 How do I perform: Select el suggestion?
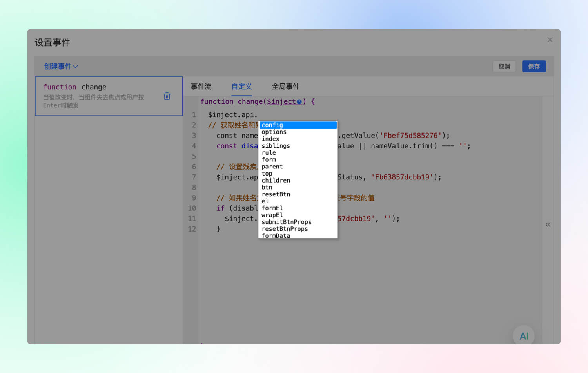click(298, 201)
